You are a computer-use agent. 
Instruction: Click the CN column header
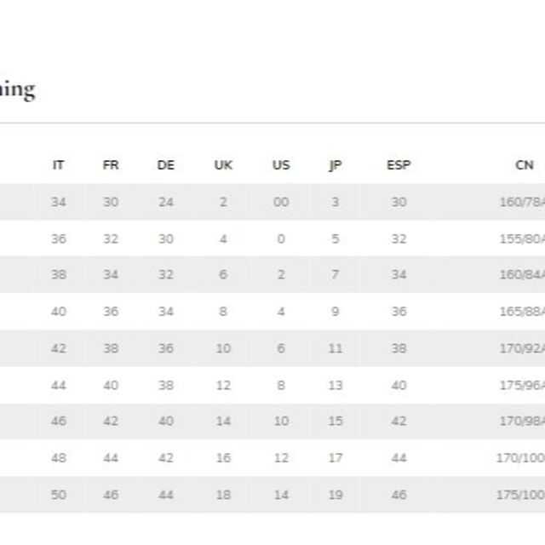click(x=525, y=164)
